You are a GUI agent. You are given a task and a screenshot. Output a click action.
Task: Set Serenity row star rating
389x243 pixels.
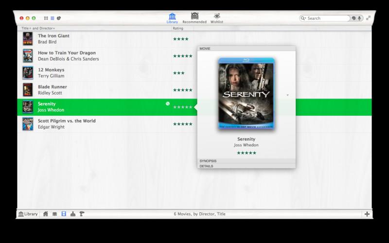[x=183, y=107]
